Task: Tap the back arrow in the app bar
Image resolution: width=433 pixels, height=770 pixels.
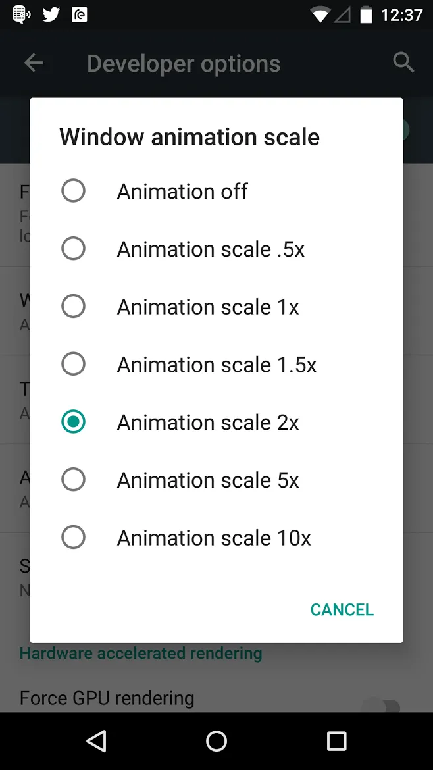Action: click(x=34, y=63)
